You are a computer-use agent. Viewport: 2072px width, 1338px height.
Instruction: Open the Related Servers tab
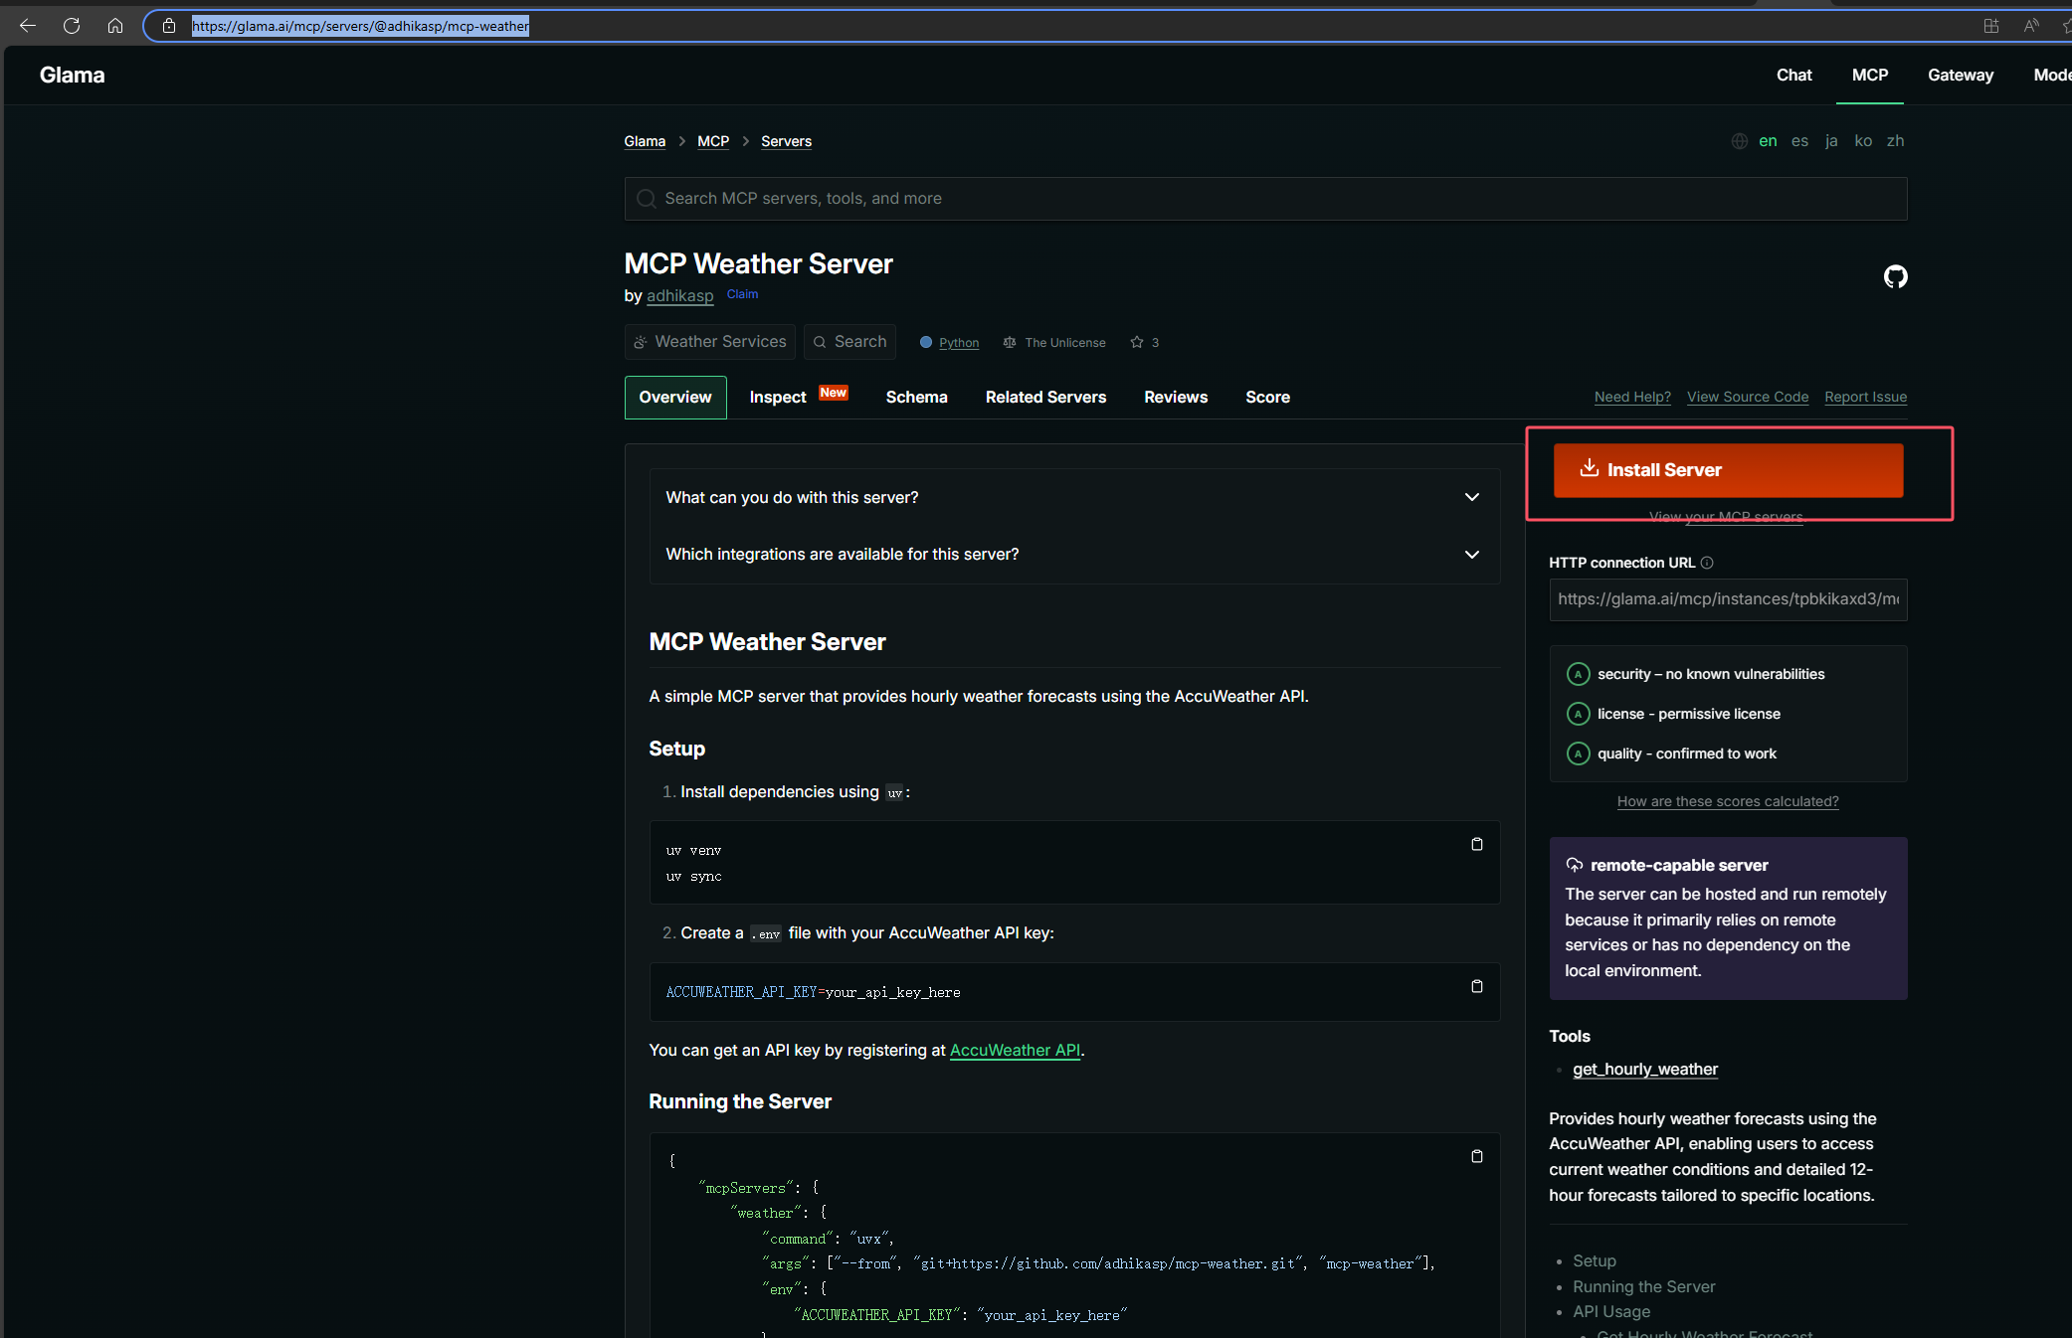(1045, 397)
